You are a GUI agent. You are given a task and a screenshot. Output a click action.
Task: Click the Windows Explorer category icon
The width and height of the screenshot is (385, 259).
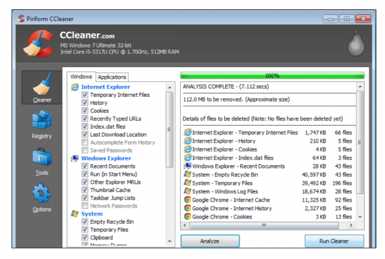click(74, 158)
